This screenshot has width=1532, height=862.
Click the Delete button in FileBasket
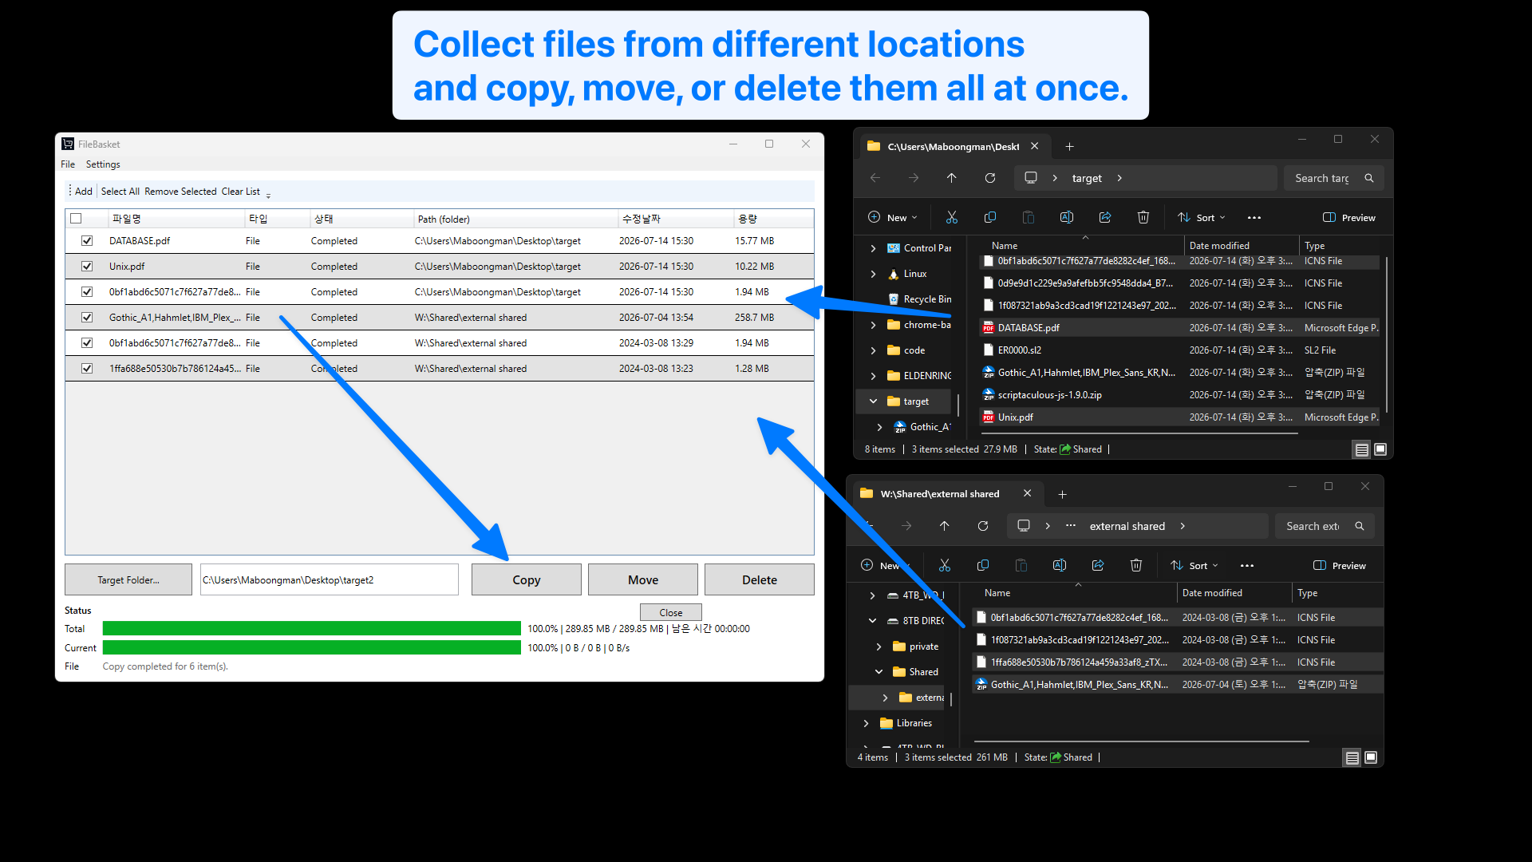760,579
